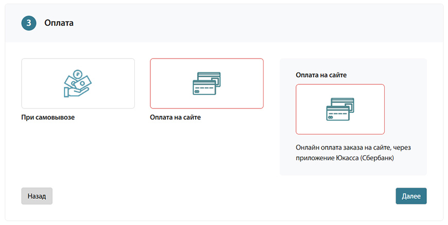
Task: Click the 'Онлайн оплата заказа на сайте' description
Action: (353, 153)
